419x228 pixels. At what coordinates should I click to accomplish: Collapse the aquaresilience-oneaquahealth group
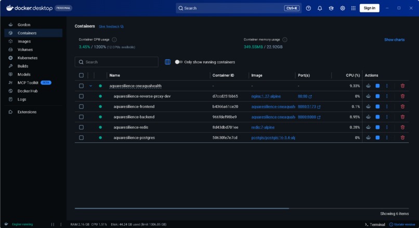click(x=91, y=86)
